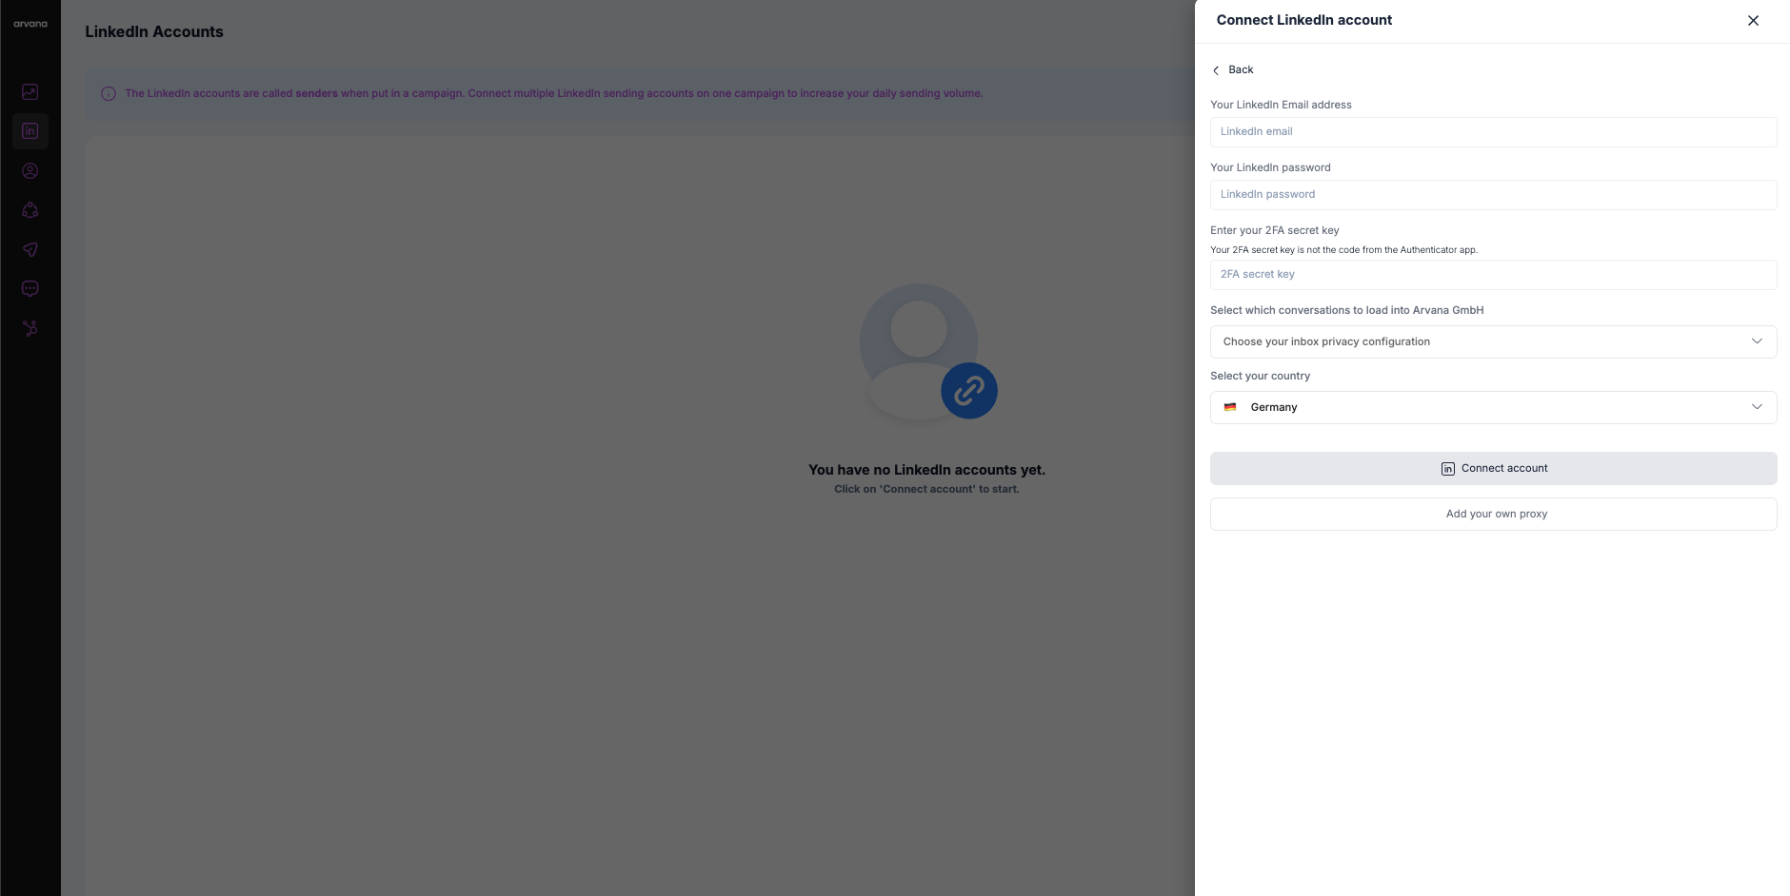Click the info icon in the senders banner

pyautogui.click(x=109, y=93)
